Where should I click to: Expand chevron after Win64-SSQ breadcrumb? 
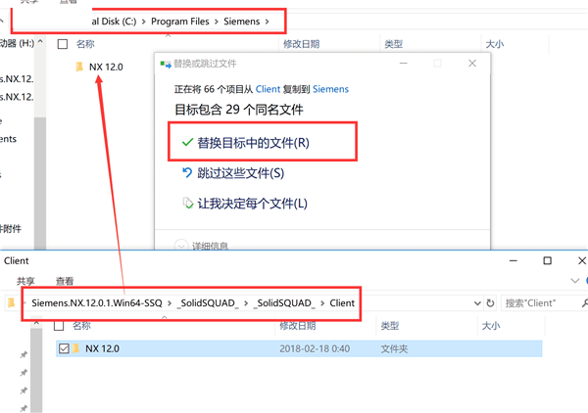point(170,303)
